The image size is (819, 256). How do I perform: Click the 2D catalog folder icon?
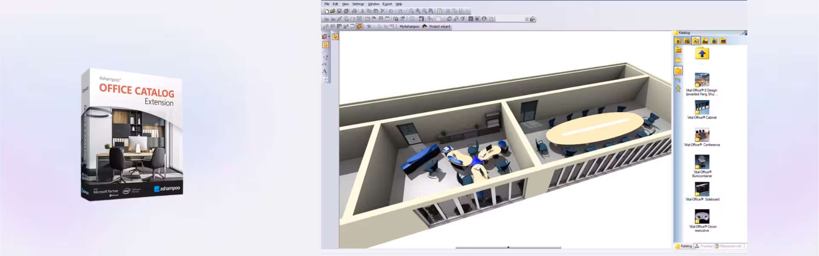(723, 41)
